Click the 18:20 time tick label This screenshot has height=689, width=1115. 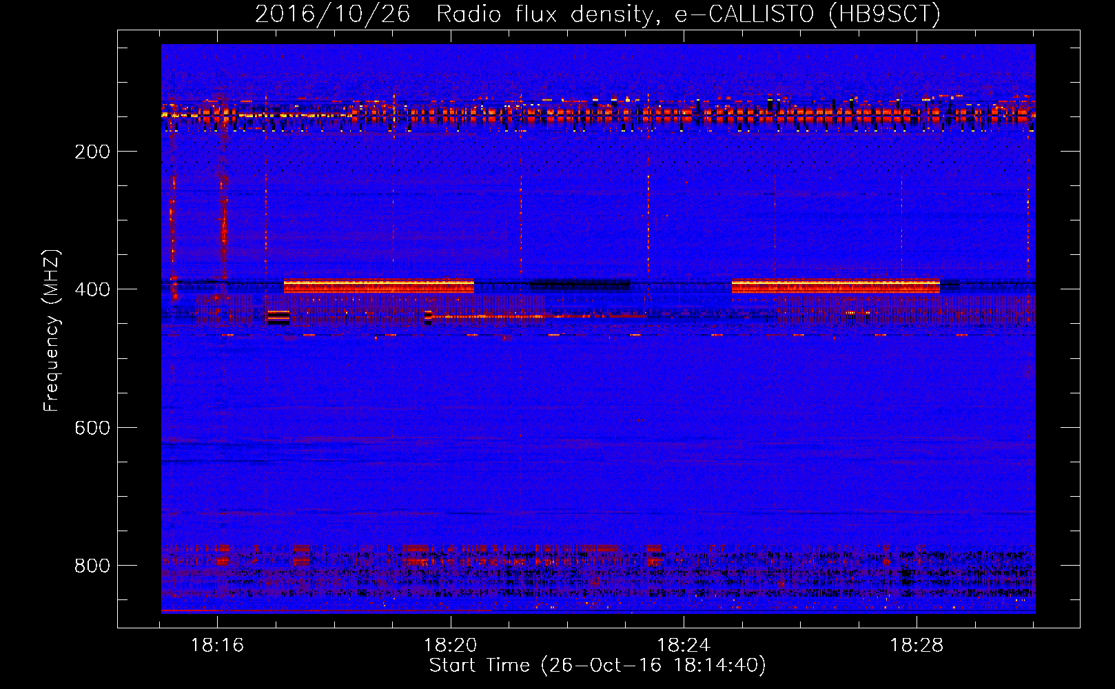point(450,646)
